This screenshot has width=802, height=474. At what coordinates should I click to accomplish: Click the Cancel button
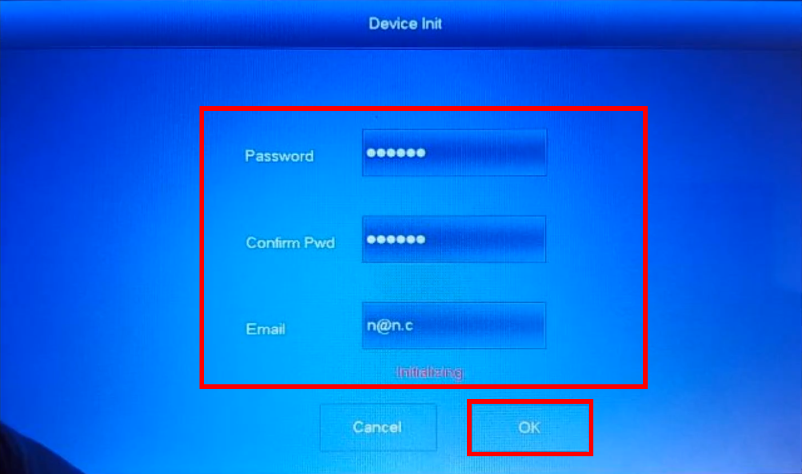[378, 427]
